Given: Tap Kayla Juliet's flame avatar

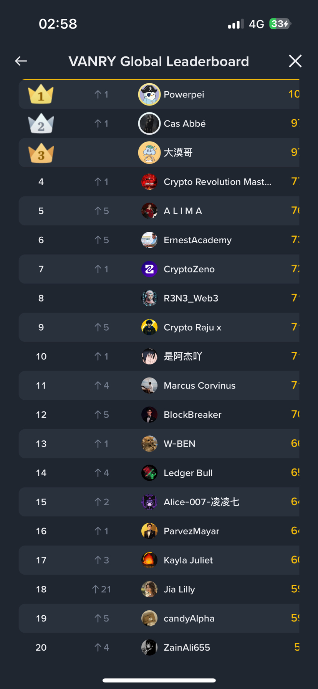Looking at the screenshot, I should click(x=149, y=560).
